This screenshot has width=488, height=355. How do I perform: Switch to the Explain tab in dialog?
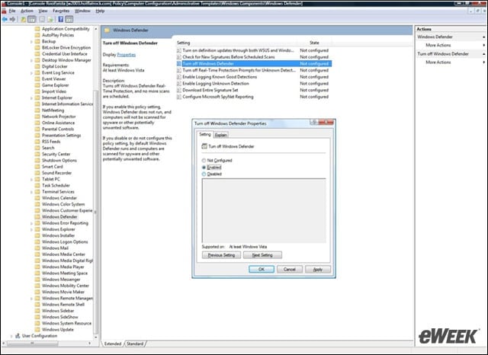pyautogui.click(x=220, y=135)
